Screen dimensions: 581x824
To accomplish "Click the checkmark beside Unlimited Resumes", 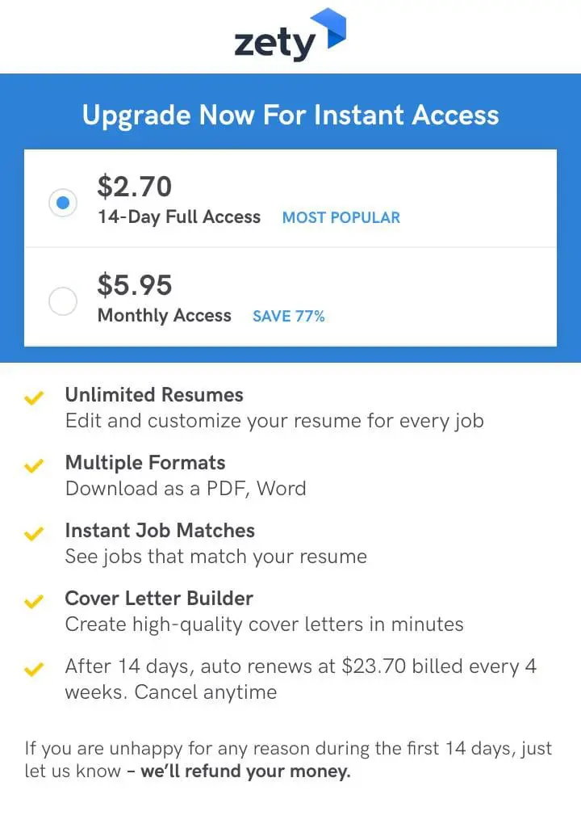I will (x=34, y=397).
